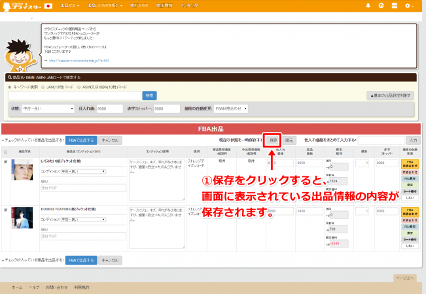
Task: Open the 売上管理 menu item
Action: (164, 6)
